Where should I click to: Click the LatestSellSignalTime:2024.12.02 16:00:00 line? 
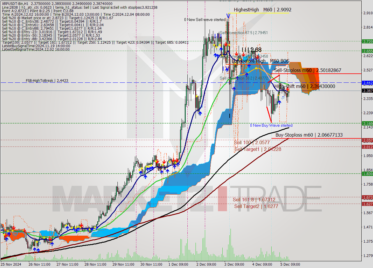click(36, 49)
